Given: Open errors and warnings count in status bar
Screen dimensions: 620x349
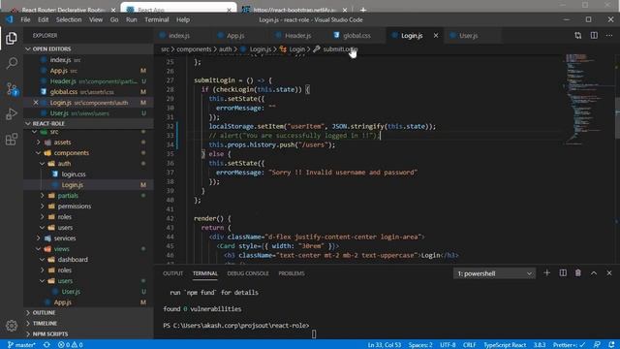Looking at the screenshot, I should [71, 345].
